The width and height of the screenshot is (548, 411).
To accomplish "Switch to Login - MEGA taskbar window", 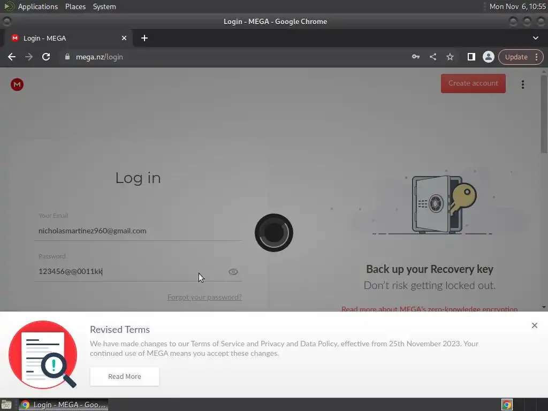I will 63,405.
